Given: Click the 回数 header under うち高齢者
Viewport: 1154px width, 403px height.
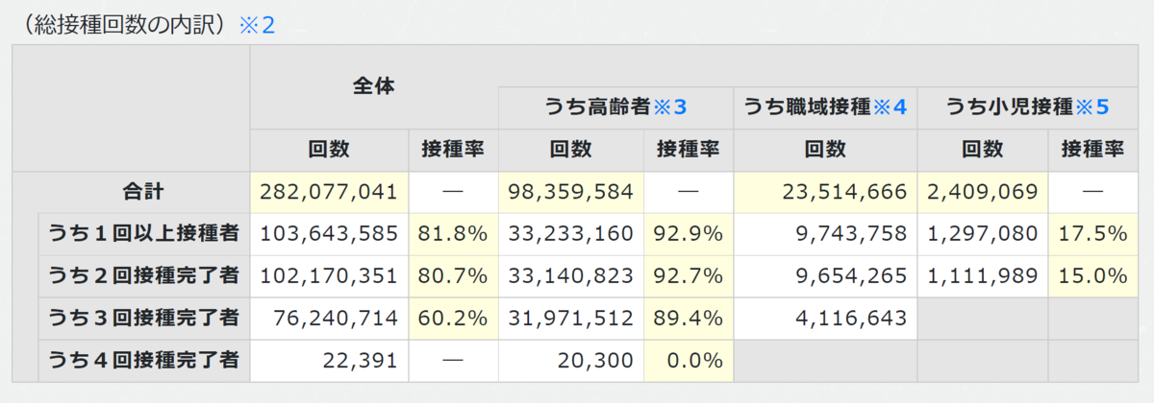Looking at the screenshot, I should 570,150.
